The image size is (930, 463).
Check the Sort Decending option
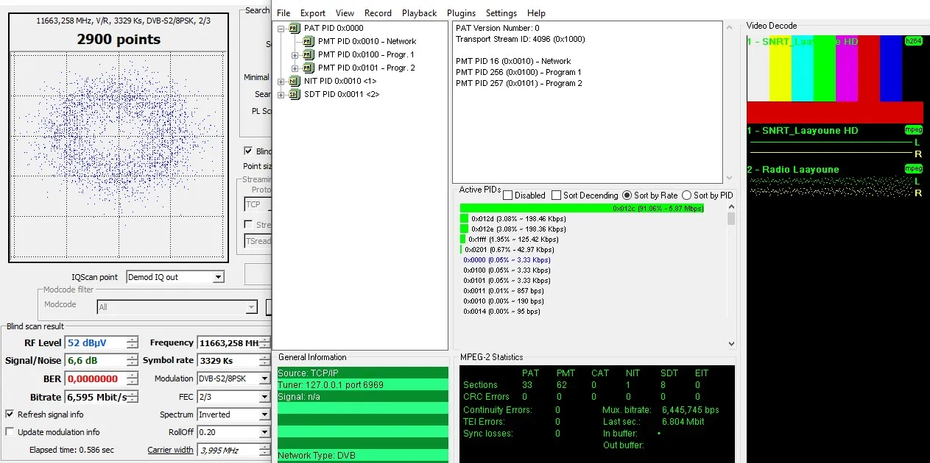pyautogui.click(x=557, y=195)
